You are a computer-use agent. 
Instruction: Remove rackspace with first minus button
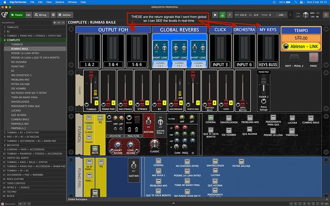59,22
